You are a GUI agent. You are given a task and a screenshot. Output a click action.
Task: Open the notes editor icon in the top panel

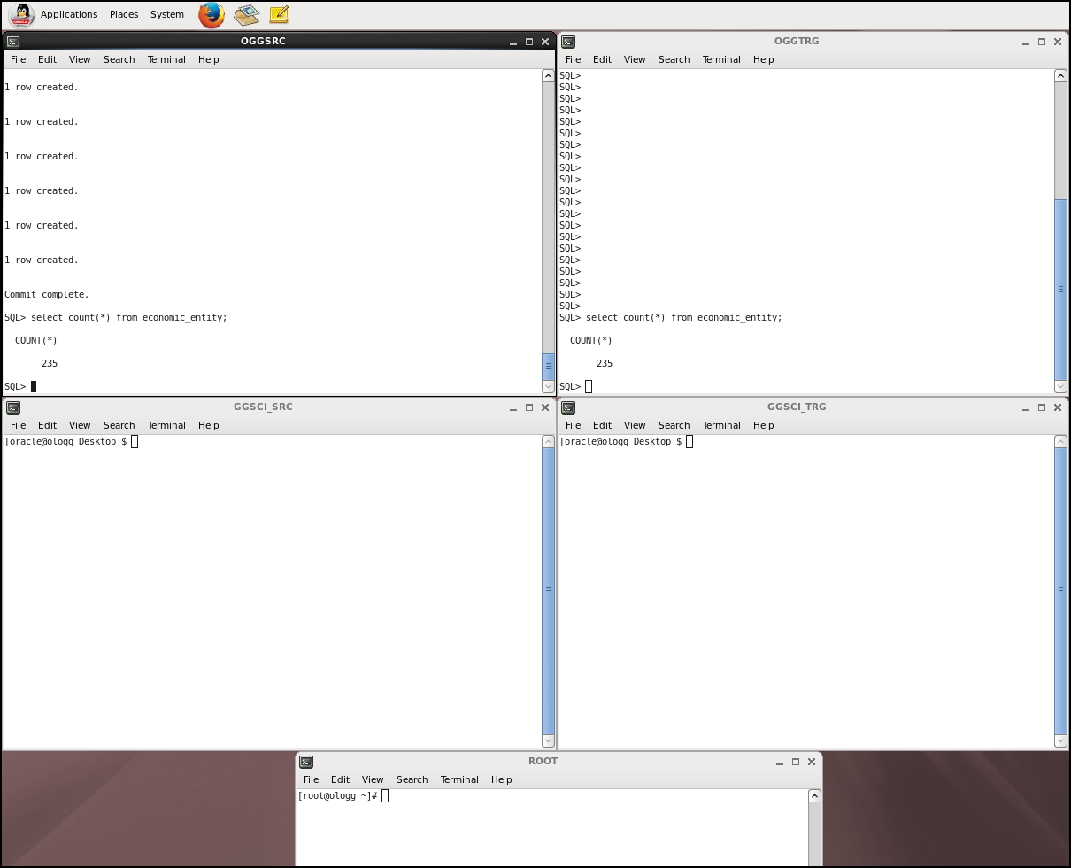pyautogui.click(x=278, y=14)
